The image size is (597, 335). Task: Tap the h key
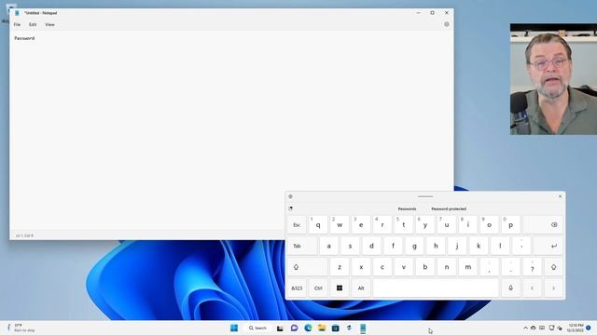[x=436, y=246]
